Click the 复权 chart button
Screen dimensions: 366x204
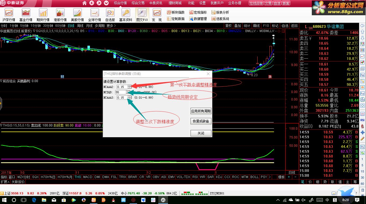click(228, 26)
